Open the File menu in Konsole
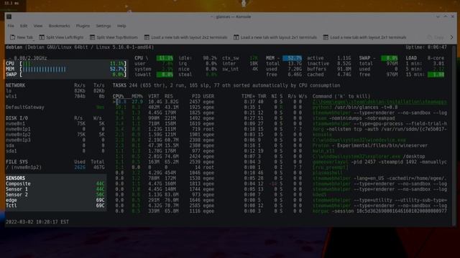This screenshot has width=460, height=258. coord(11,26)
